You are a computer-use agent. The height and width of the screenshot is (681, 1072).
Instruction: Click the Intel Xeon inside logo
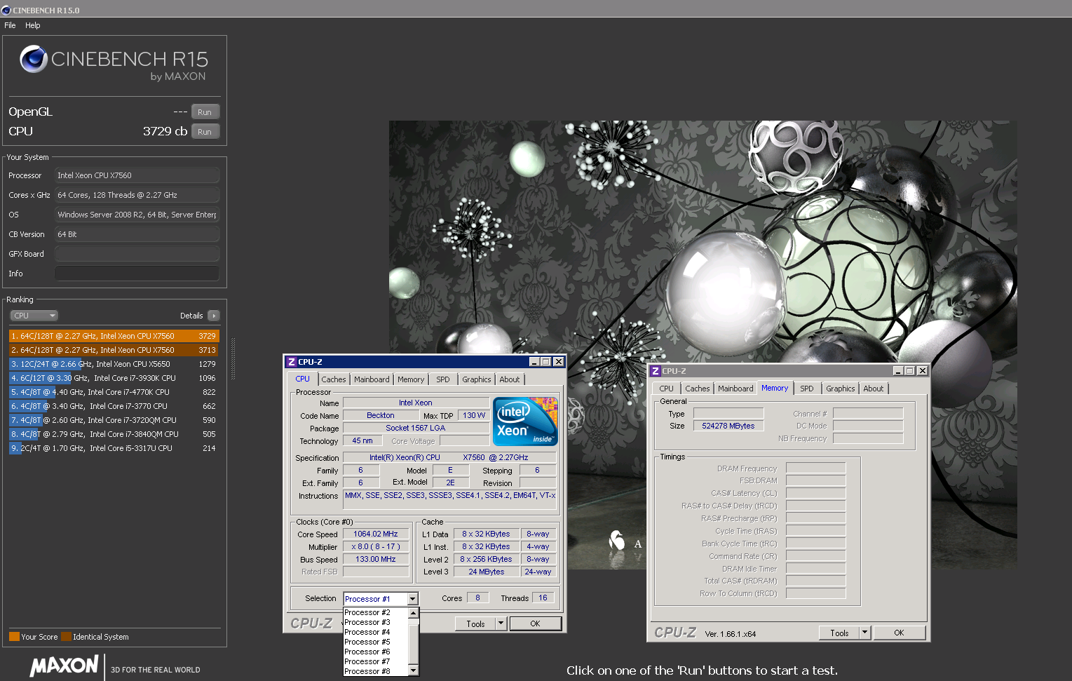coord(525,422)
